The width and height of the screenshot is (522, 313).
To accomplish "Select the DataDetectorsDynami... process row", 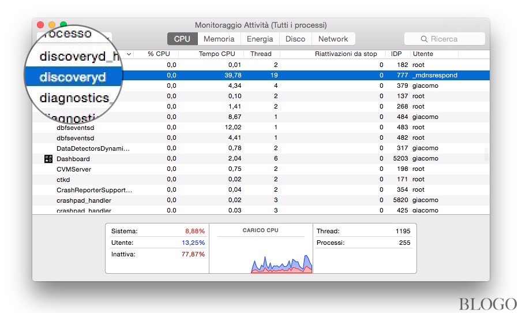I will [261, 148].
